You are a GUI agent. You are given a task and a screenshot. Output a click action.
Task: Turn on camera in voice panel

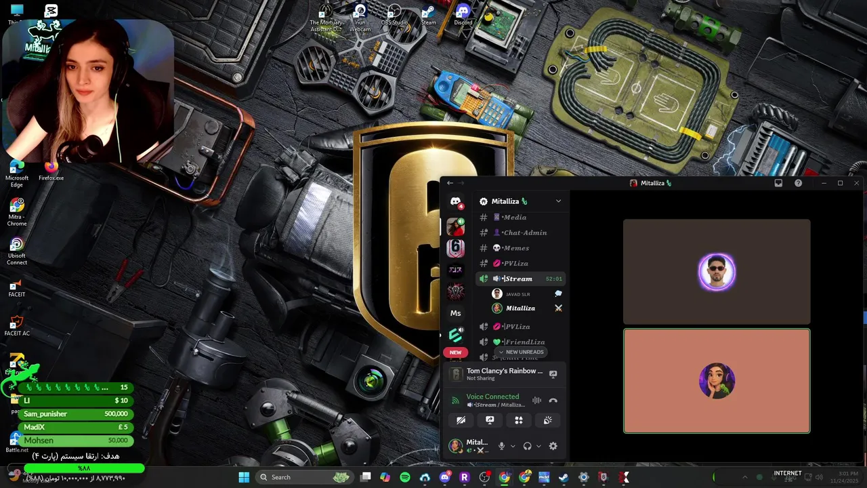461,420
